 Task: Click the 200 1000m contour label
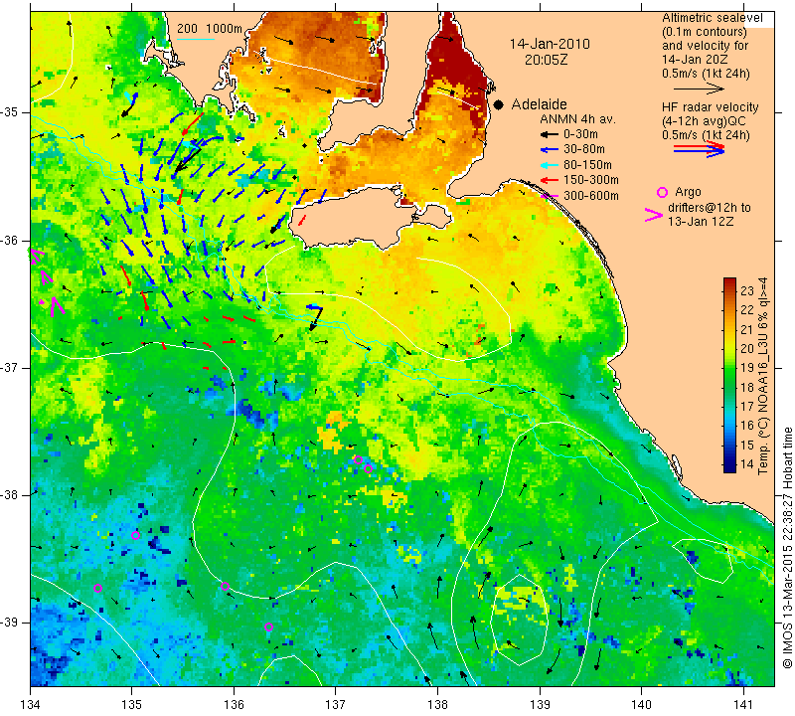(210, 29)
